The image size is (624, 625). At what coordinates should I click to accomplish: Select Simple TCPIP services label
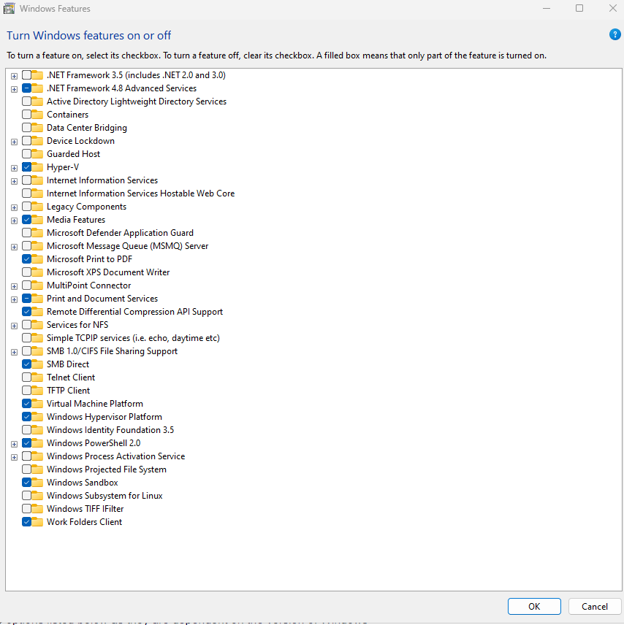point(133,338)
